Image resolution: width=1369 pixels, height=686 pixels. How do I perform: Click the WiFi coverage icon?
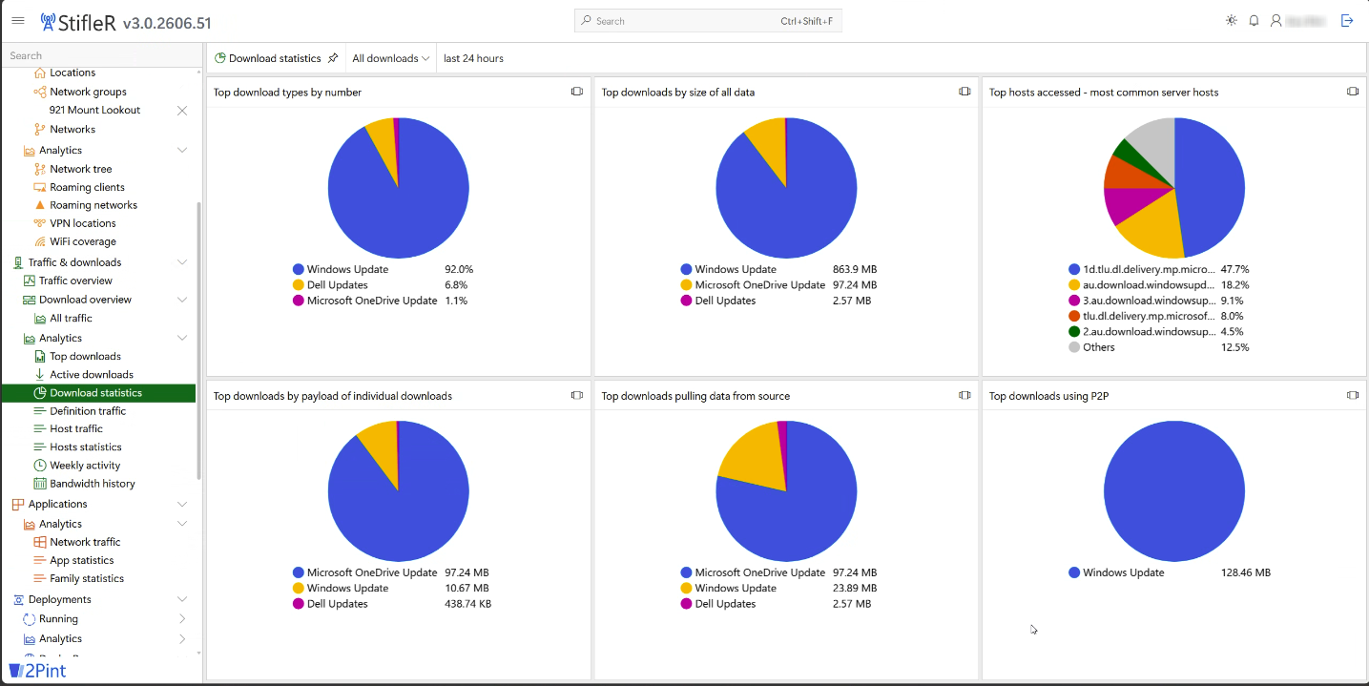[40, 241]
